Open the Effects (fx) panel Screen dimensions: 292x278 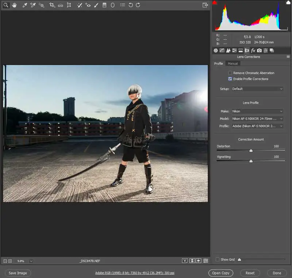click(253, 50)
